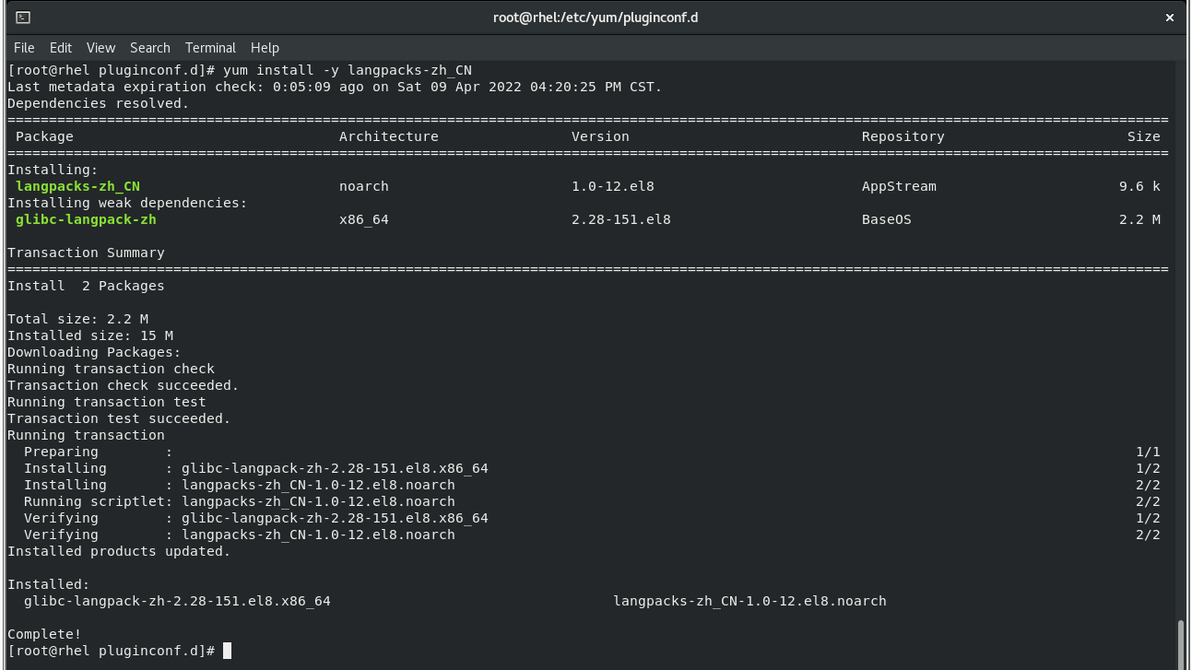Click the terminal icon in the titlebar
The width and height of the screenshot is (1192, 670).
[23, 17]
